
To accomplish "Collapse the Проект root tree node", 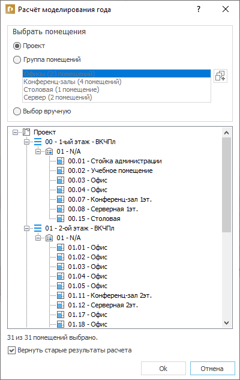I will click(15, 132).
